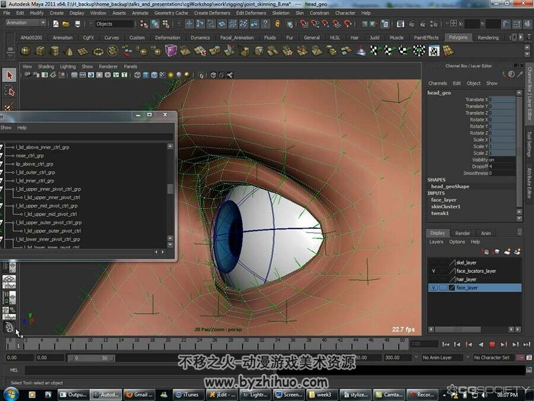Click the purple cube shelf icon
The image size is (534, 401).
[171, 50]
